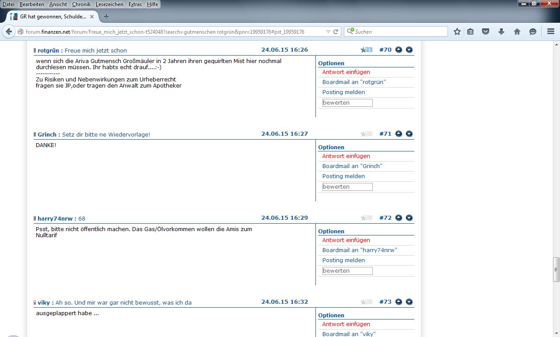Click 'Antwort einfügen' for rotgrün's post

[346, 72]
